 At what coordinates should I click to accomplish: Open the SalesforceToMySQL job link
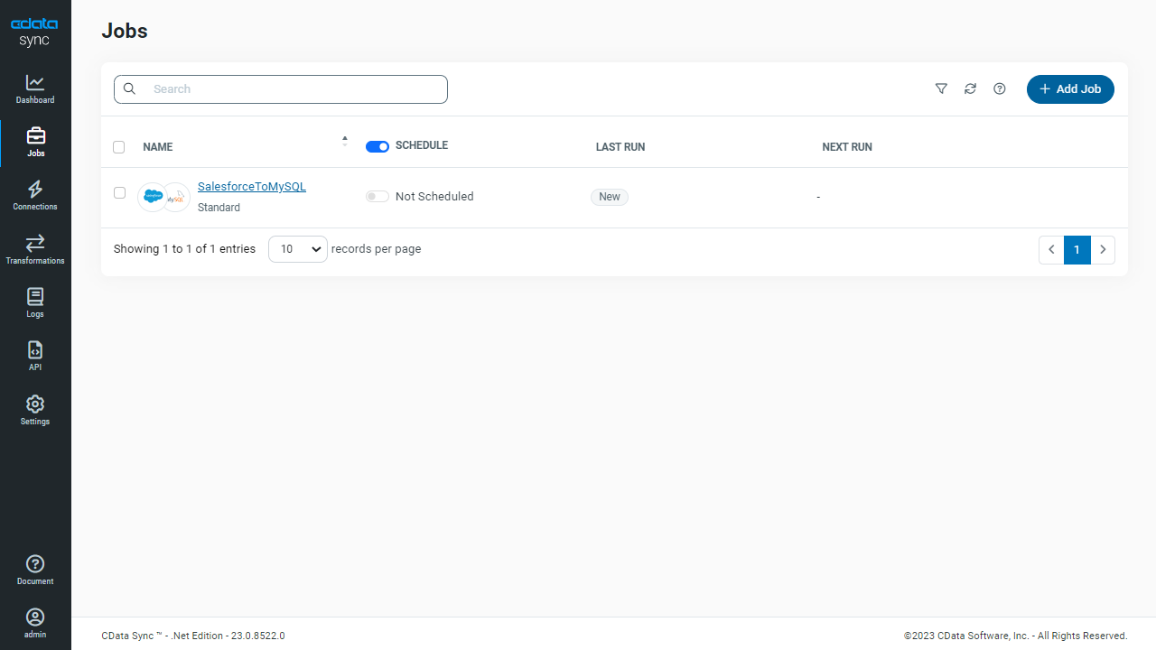(252, 187)
